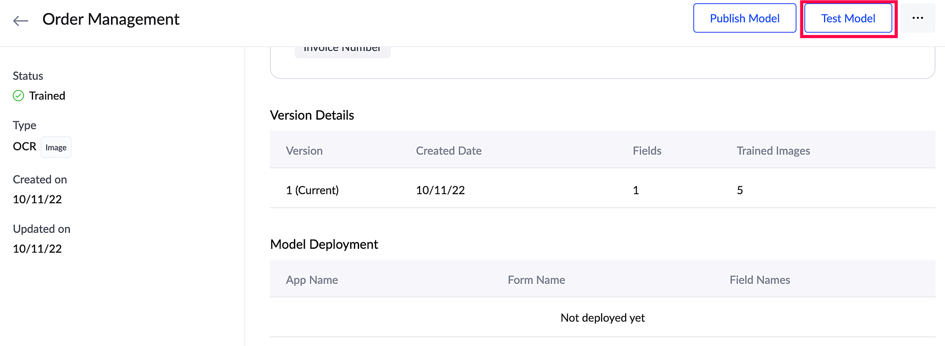Click the Fields column header
945x346 pixels.
(647, 151)
